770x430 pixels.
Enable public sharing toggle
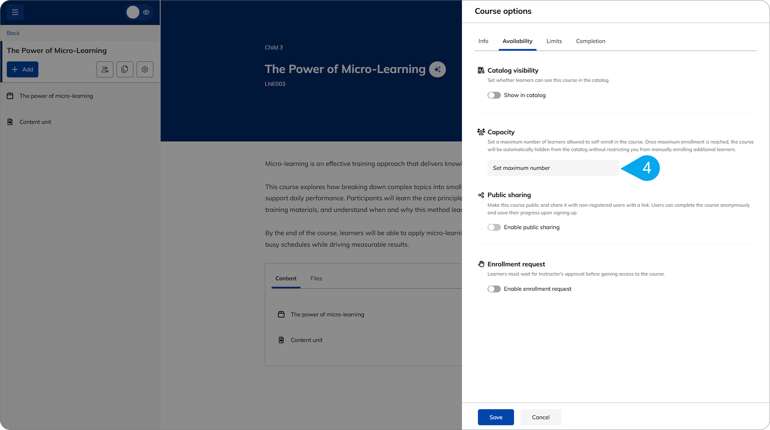494,227
